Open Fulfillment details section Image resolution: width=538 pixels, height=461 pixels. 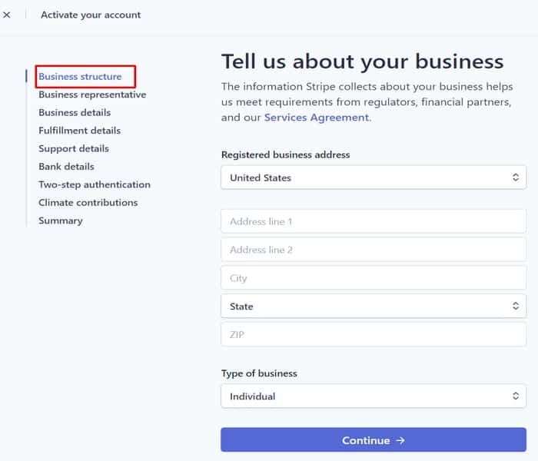click(x=79, y=131)
